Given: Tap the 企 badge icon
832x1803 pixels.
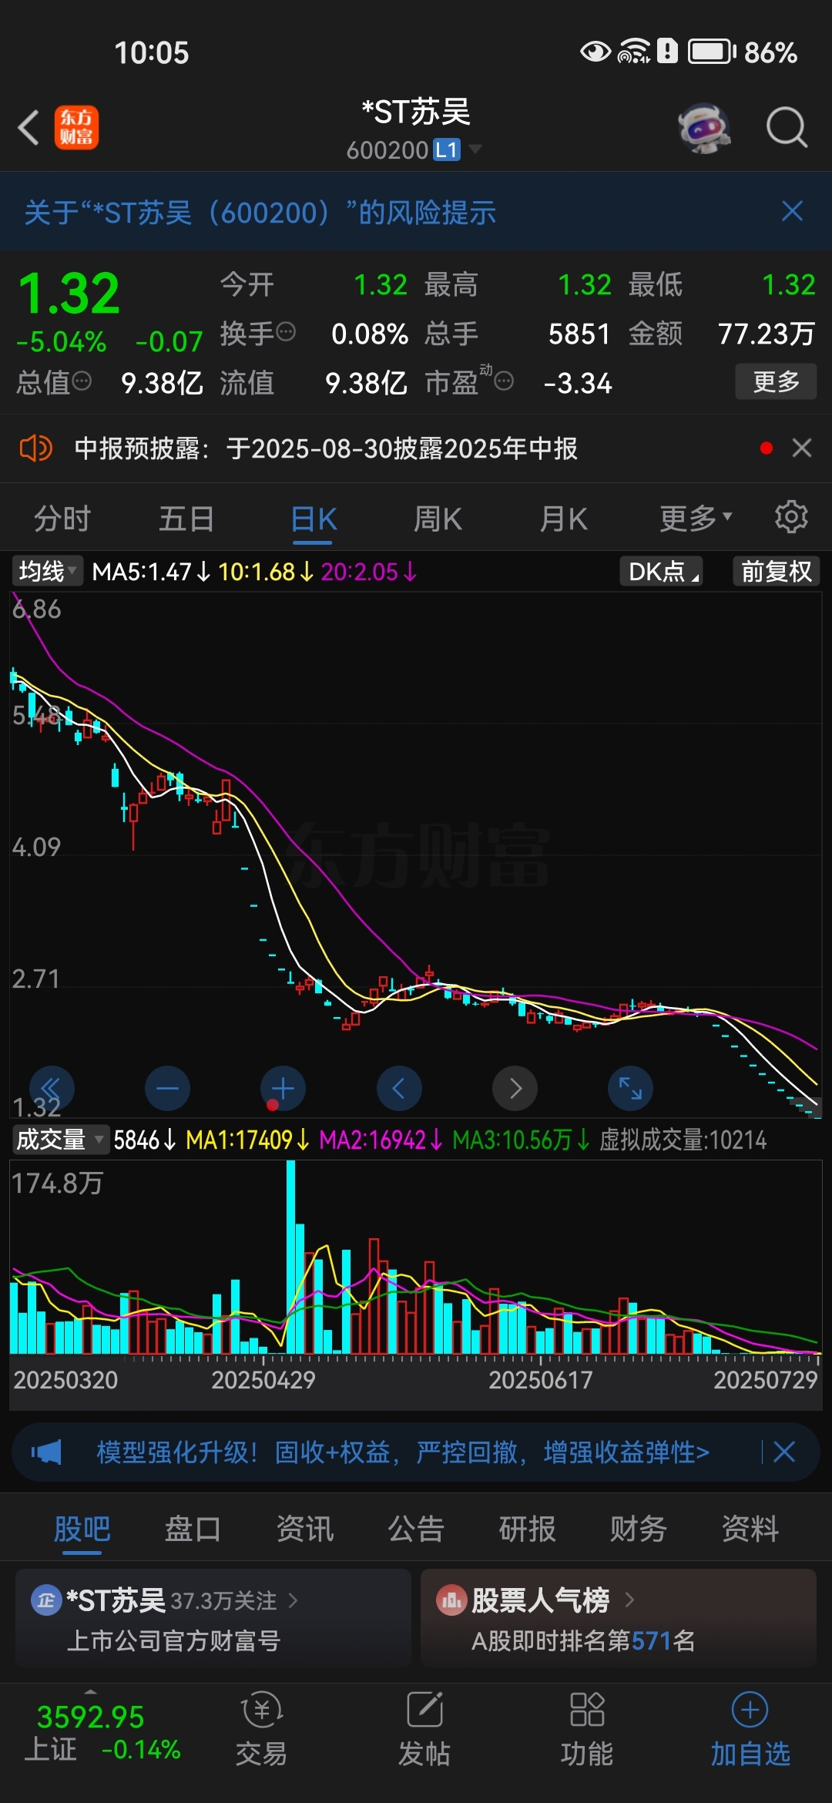Looking at the screenshot, I should (x=45, y=1600).
